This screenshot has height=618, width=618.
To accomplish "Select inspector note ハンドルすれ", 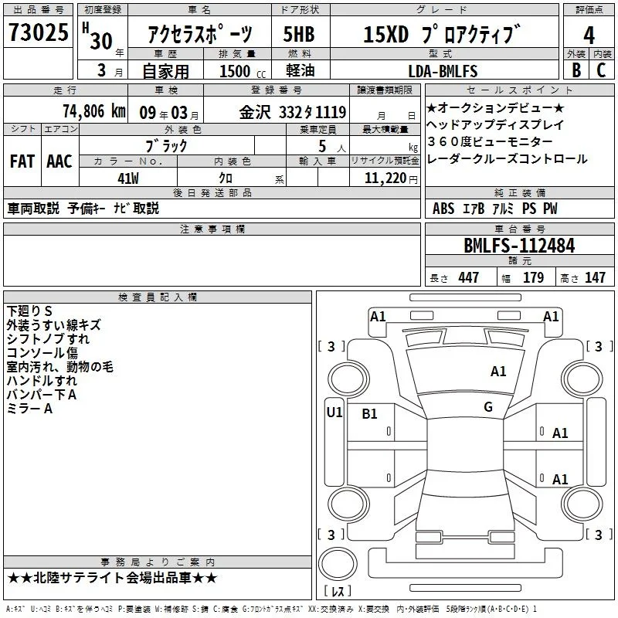I will 42,380.
